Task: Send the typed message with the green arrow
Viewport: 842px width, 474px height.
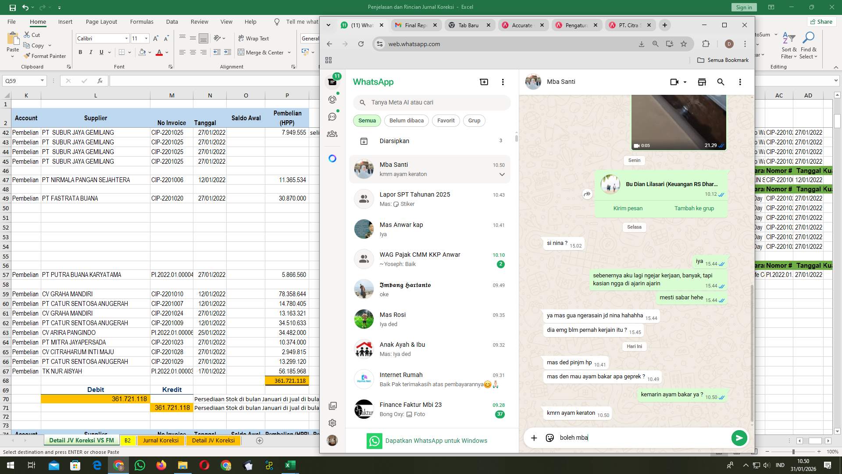Action: pos(739,438)
